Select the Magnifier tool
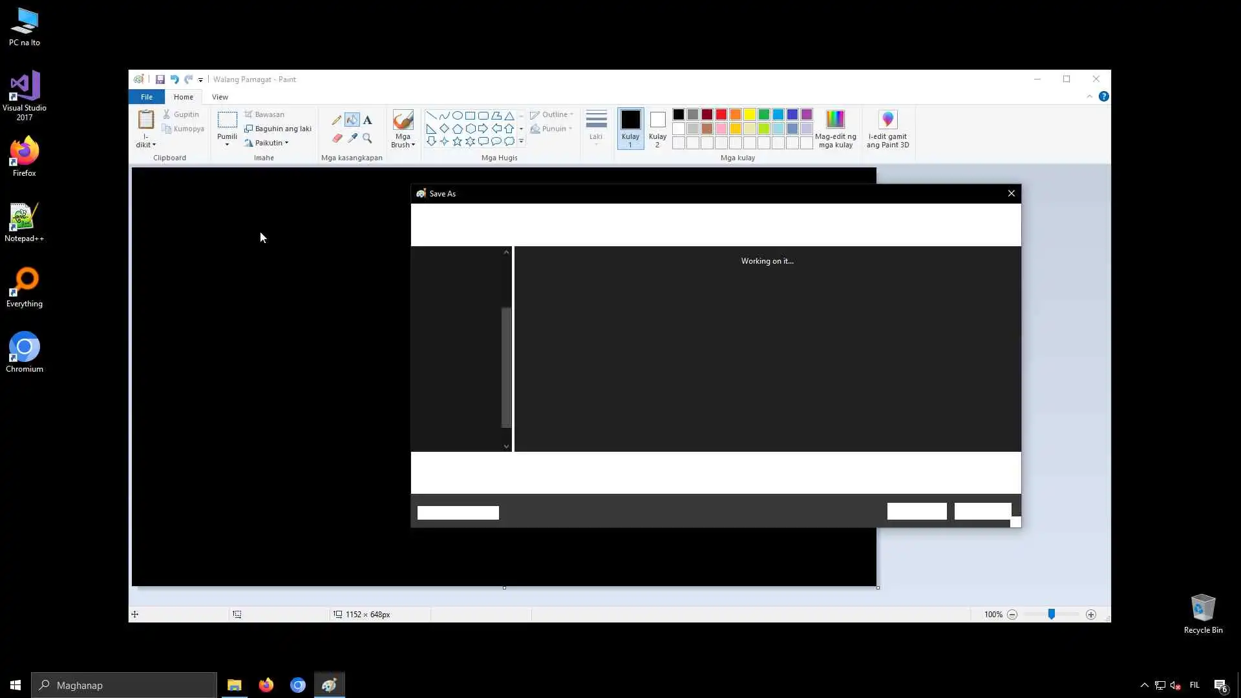1241x698 pixels. (367, 138)
